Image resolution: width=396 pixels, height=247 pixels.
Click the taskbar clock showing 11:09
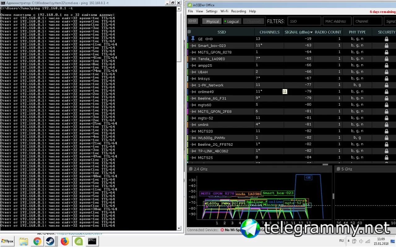point(381,241)
